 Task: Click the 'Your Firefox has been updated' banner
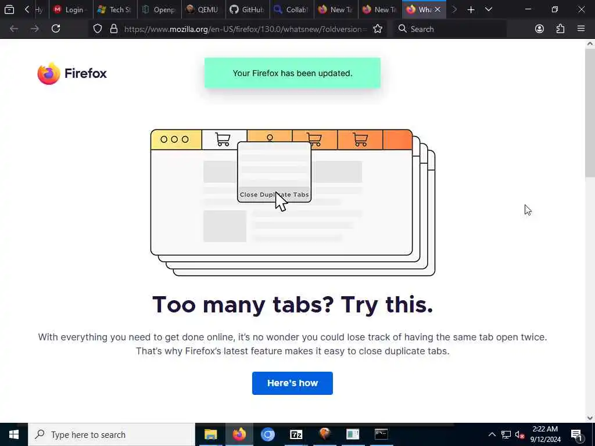point(292,73)
